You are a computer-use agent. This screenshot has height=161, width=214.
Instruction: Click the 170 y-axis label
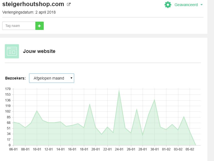coord(8,89)
